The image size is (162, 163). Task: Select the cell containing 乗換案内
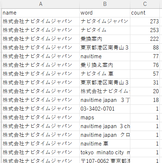pos(105,39)
